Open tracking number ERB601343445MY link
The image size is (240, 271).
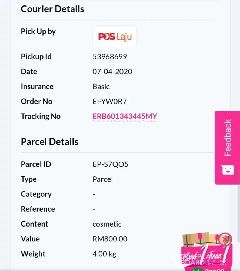coord(125,116)
